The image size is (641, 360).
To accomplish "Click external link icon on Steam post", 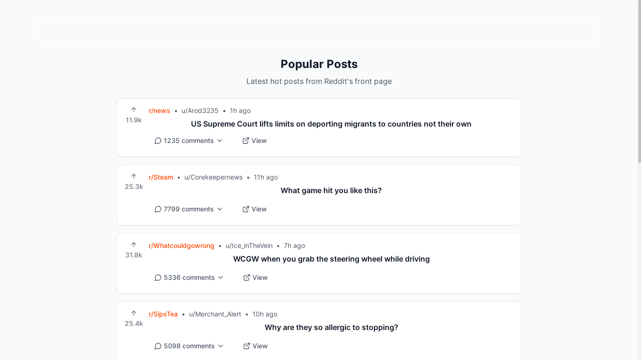I will coord(245,209).
